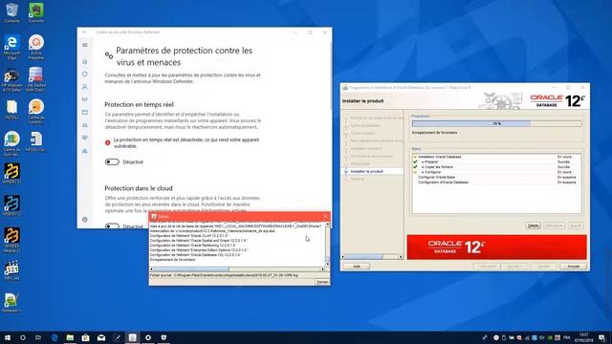This screenshot has width=612, height=344.
Task: Open Microsoft Store from the taskbar
Action: click(85, 337)
